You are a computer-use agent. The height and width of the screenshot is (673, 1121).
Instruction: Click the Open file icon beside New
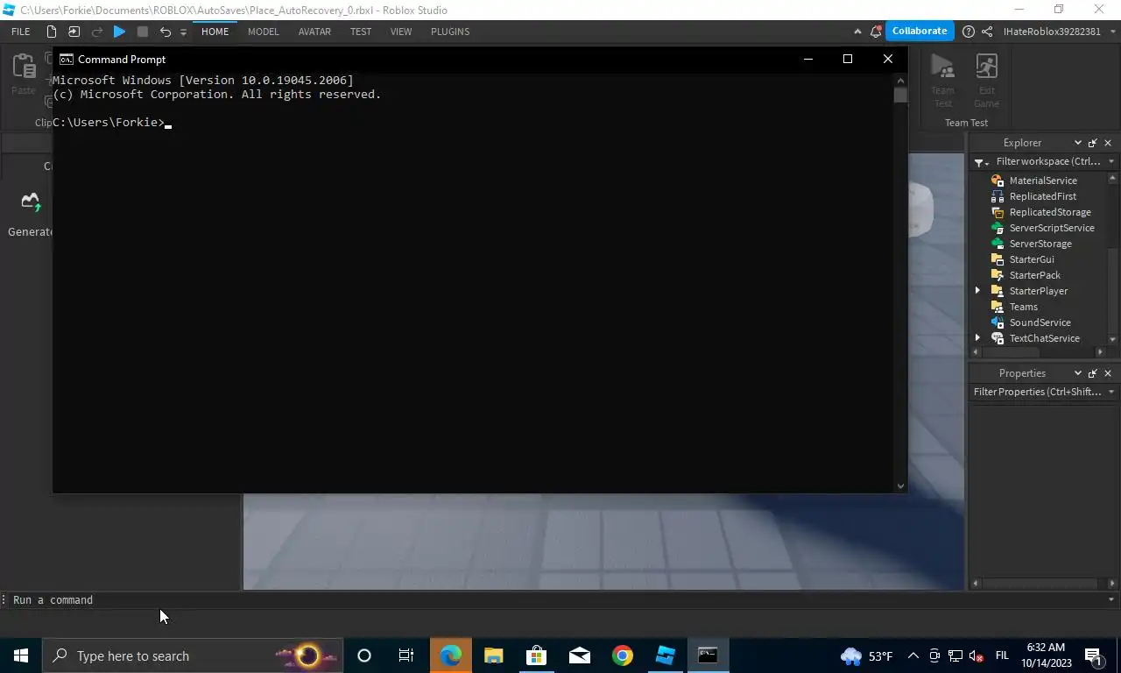click(x=74, y=32)
